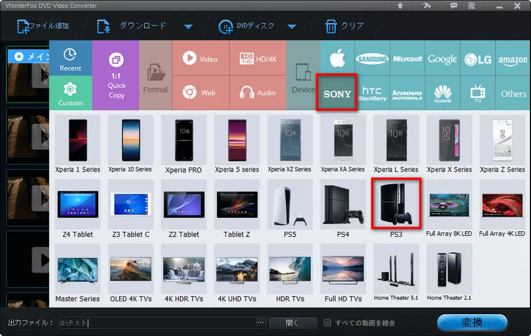Expand the download dropdown arrow
This screenshot has width=531, height=336.
[x=188, y=27]
